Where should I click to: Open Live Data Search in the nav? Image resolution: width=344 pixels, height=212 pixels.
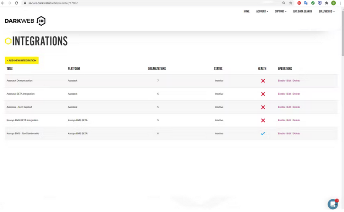(302, 11)
